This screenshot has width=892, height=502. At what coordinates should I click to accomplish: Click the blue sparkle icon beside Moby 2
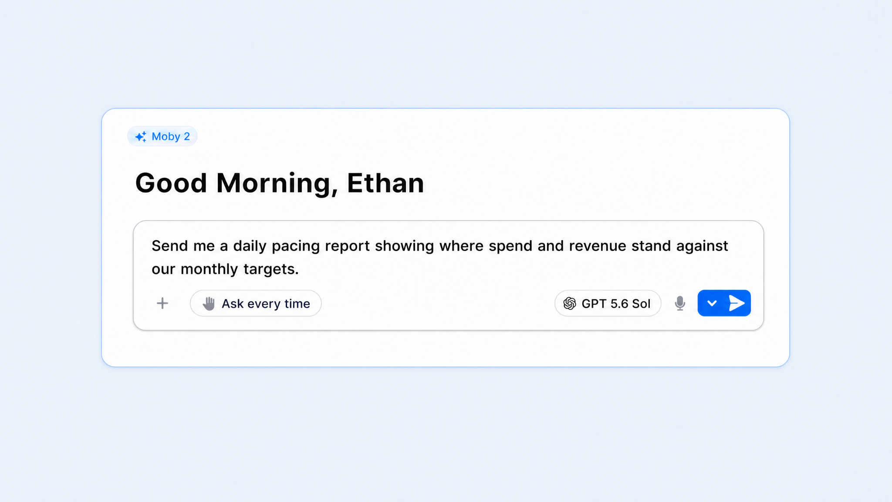point(141,137)
